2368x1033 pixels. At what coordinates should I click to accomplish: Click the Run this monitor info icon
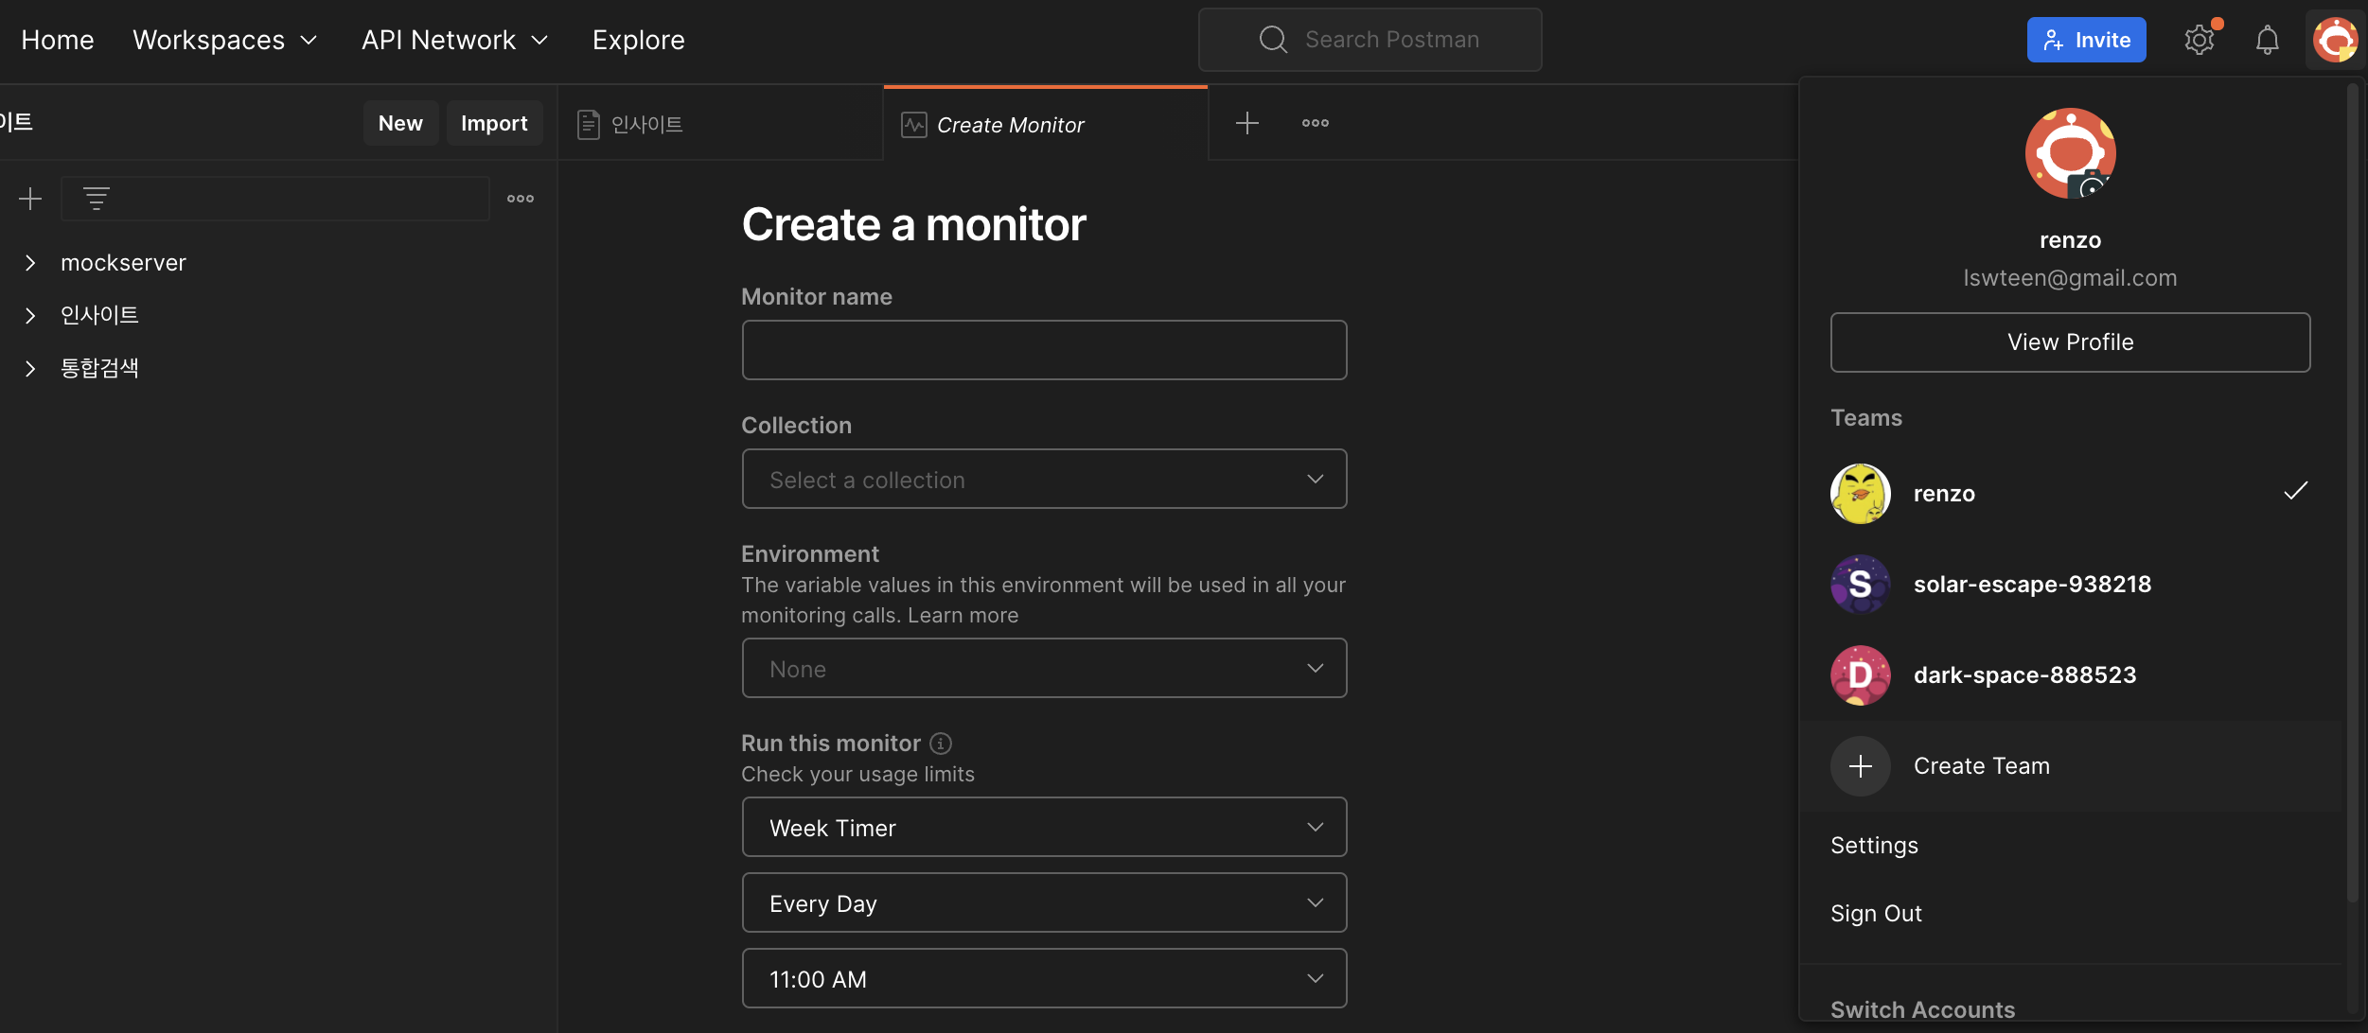(x=940, y=744)
